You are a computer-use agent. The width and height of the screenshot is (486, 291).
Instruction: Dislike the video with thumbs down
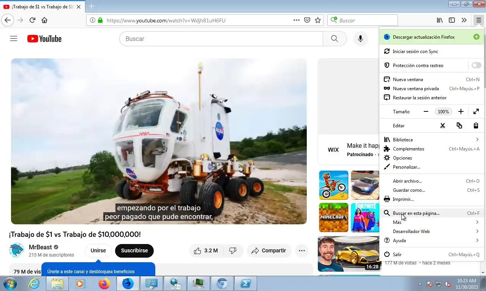pos(233,250)
